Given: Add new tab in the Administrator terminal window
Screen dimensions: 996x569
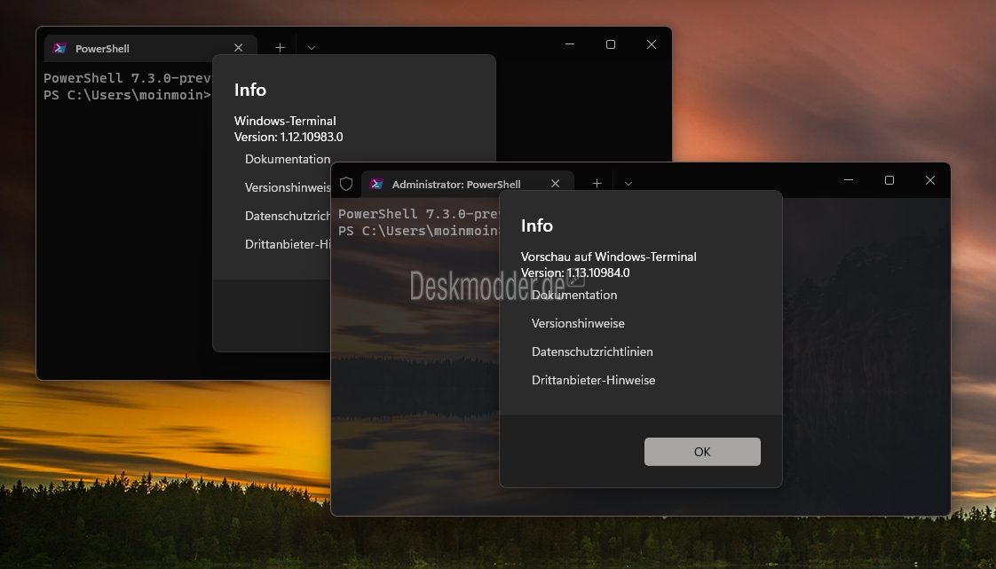Looking at the screenshot, I should coord(597,184).
